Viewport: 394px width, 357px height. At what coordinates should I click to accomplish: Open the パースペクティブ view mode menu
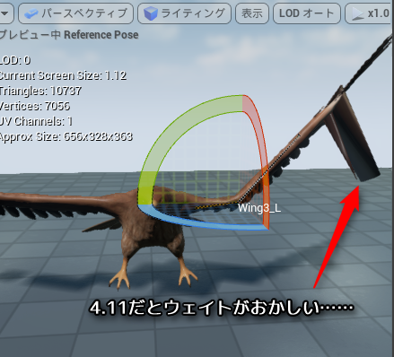point(75,13)
